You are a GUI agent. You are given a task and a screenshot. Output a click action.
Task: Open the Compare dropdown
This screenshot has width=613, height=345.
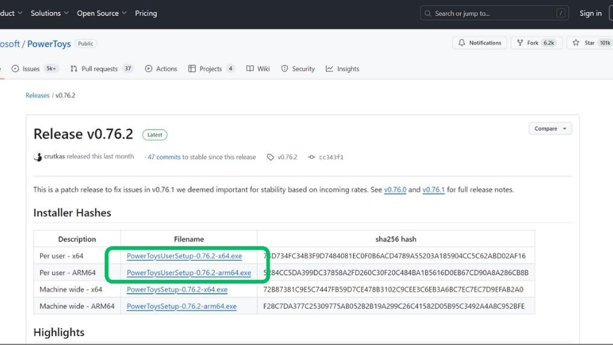550,128
